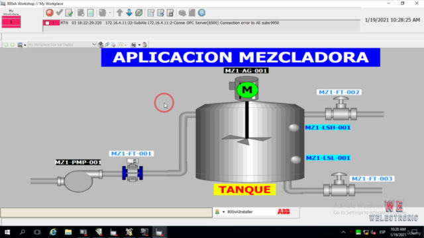Click the grey document icon left of list
Viewport: 424px width, 238px height.
point(81,13)
